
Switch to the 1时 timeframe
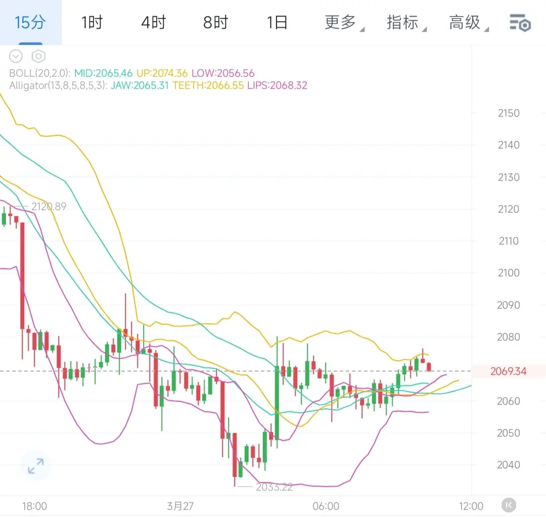pos(93,22)
